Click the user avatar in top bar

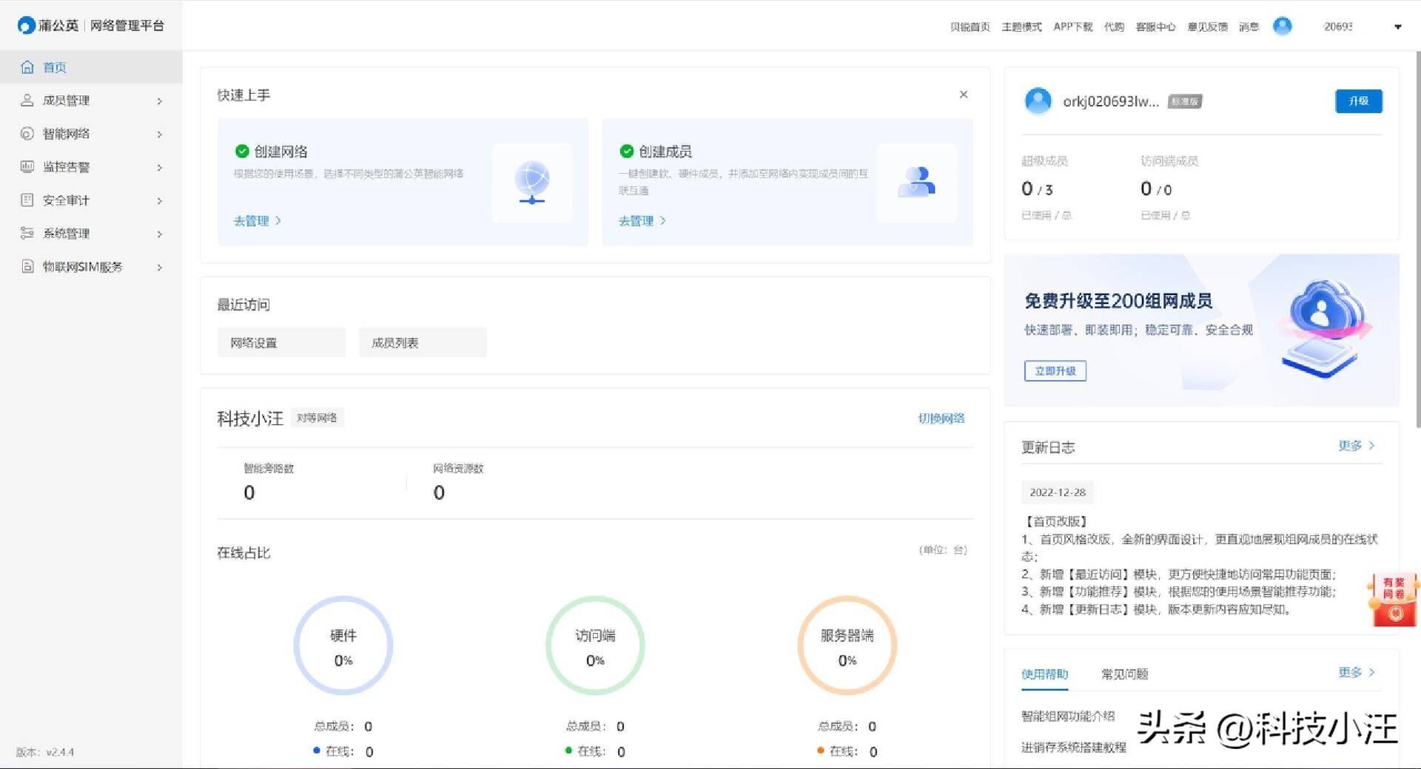click(1282, 27)
